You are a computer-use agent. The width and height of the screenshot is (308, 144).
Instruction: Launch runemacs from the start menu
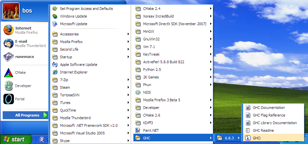pos(8,57)
